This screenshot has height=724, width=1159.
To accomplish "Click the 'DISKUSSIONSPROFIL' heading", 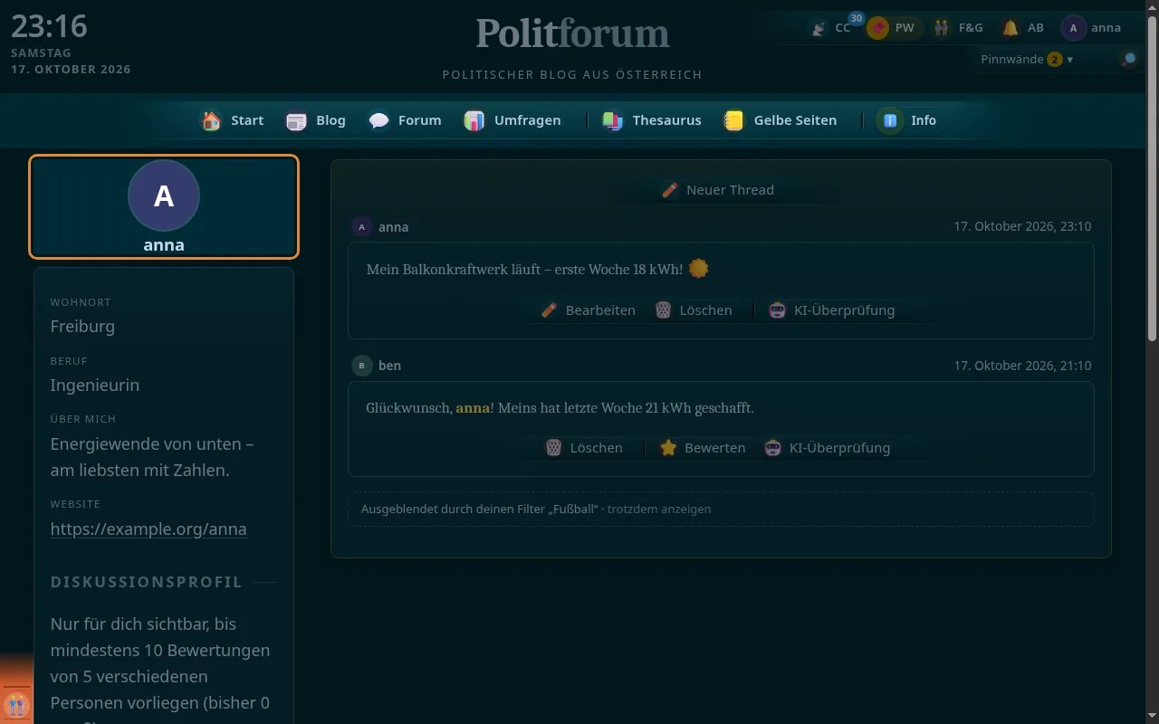I will 147,582.
